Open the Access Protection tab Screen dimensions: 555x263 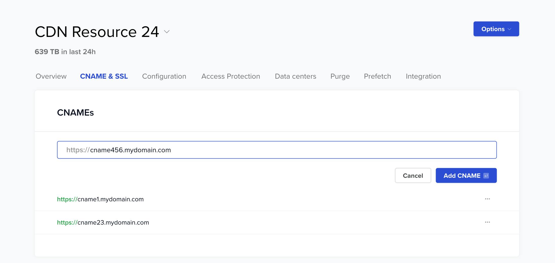[230, 76]
